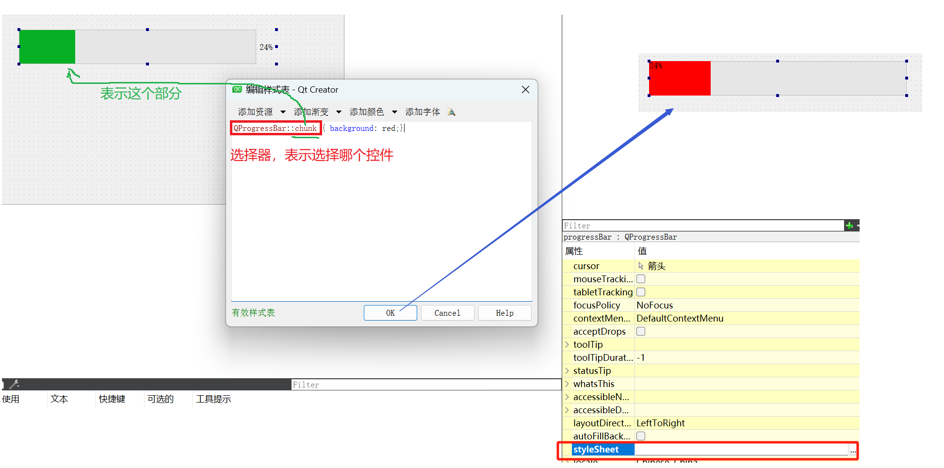Open the 添加资源 dropdown arrow
This screenshot has width=944, height=468.
(283, 112)
